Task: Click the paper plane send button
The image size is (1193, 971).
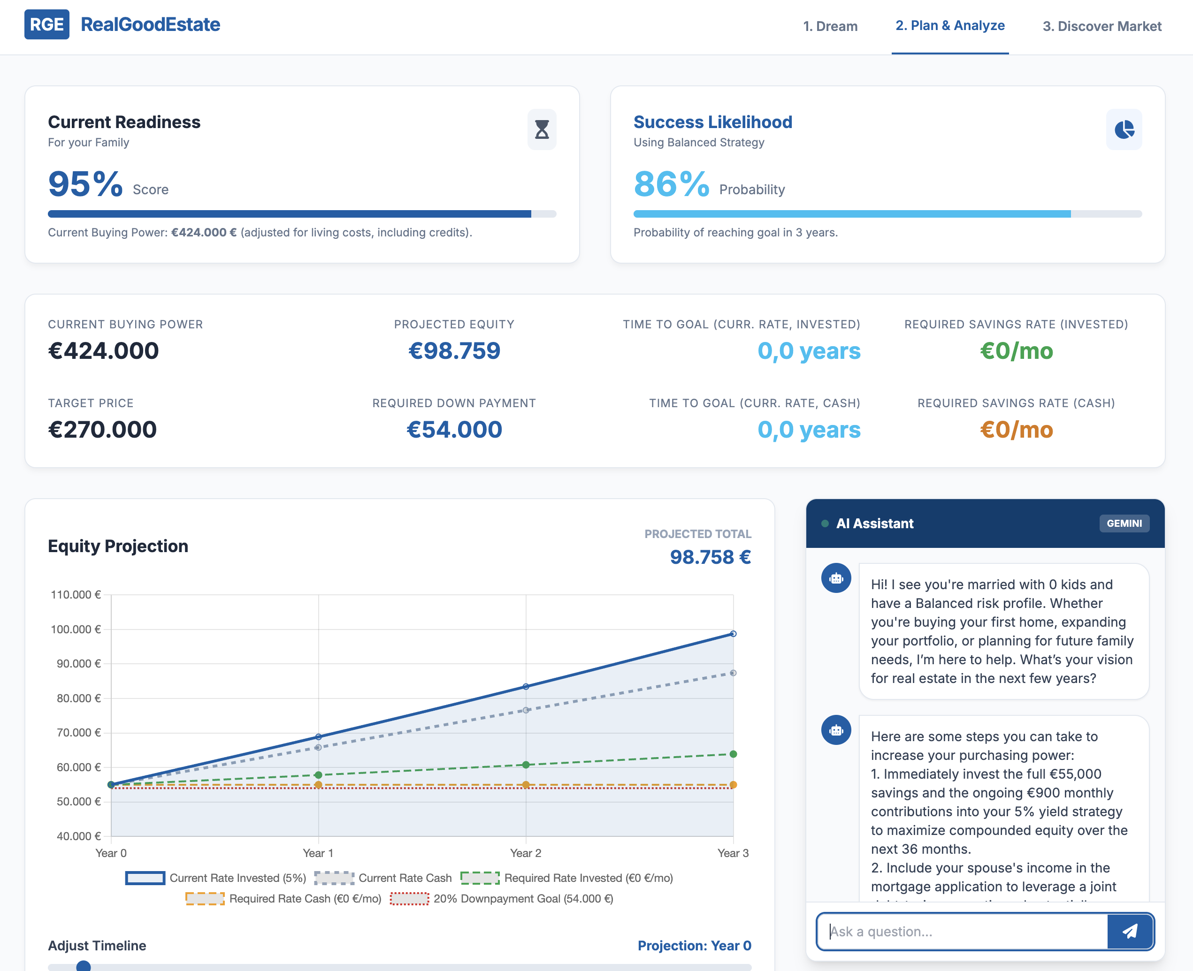Action: tap(1130, 931)
